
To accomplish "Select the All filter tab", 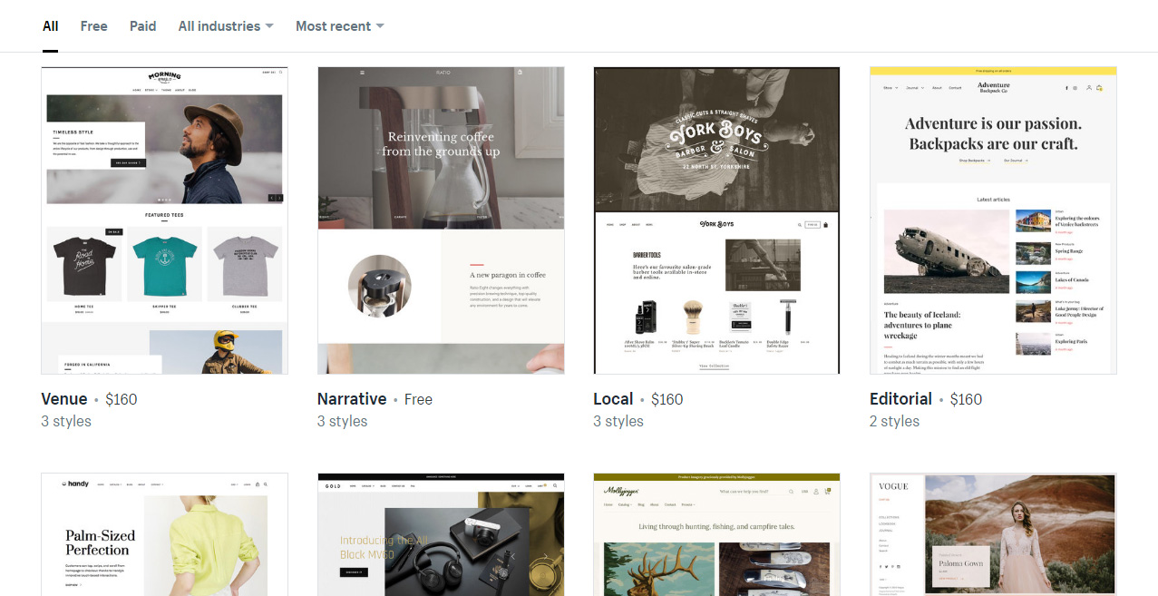I will click(50, 26).
